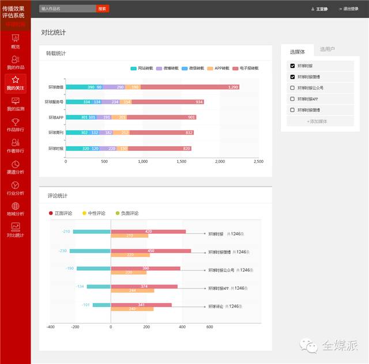Click the red 搜索 search button
Image resolution: width=369 pixels, height=364 pixels.
point(102,9)
